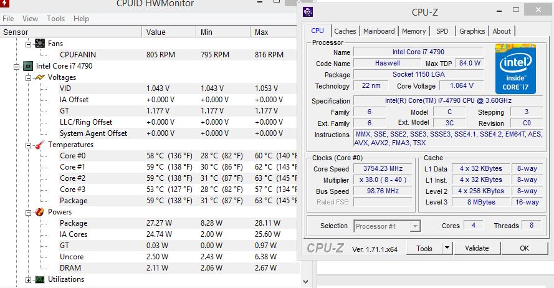Select the IA Offset row
Image resolution: width=554 pixels, height=288 pixels.
178,100
